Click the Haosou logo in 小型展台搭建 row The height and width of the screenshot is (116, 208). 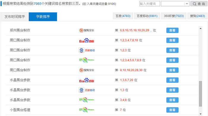(87, 110)
